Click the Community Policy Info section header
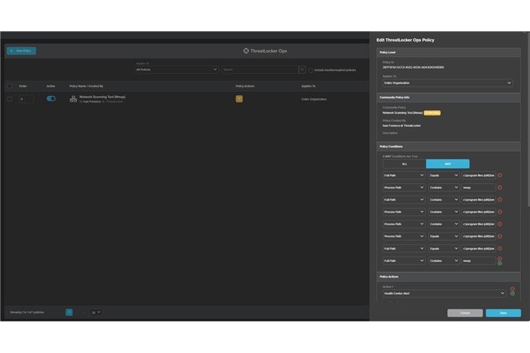The width and height of the screenshot is (530, 353). [448, 97]
